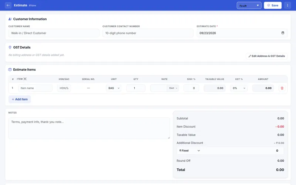The image size is (296, 185).
Task: Open the three-dot more options menu
Action: pos(287,5)
